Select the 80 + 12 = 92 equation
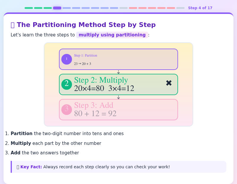The width and height of the screenshot is (237, 184). pos(95,113)
